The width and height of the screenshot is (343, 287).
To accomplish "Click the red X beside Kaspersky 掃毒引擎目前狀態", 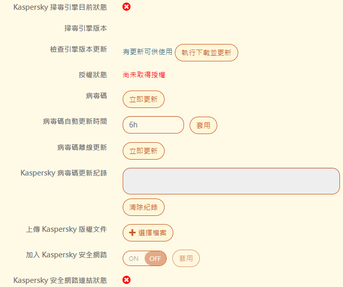I will (x=127, y=7).
